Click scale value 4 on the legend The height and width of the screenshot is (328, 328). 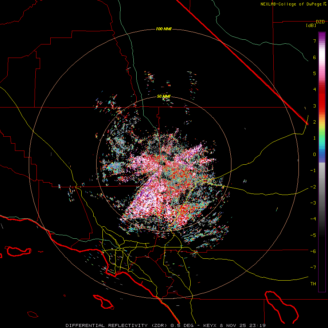[x=315, y=90]
